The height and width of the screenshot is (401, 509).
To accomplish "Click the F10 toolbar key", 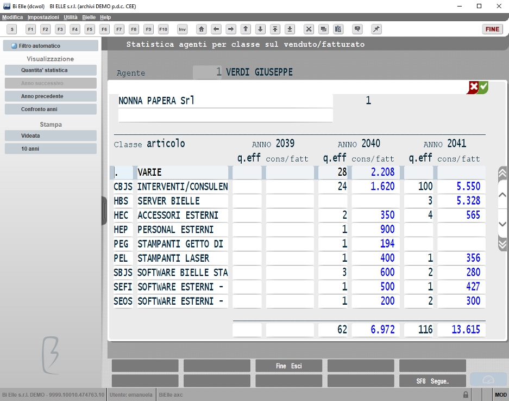I will coord(164,29).
